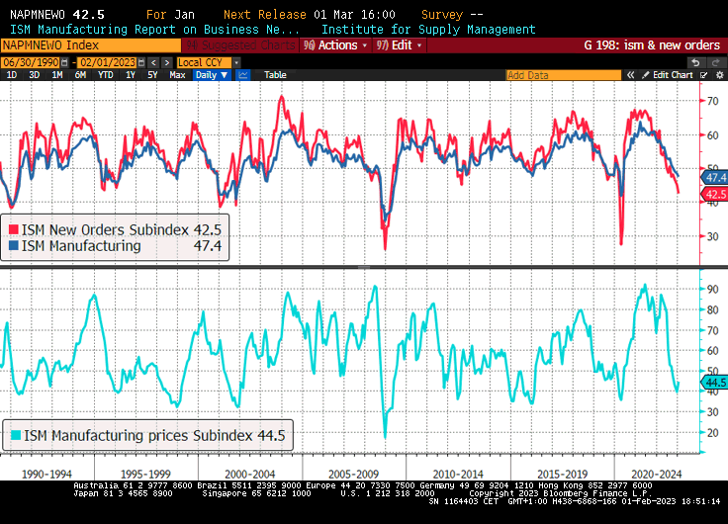This screenshot has width=728, height=524.
Task: Select the Max time range
Action: 177,75
